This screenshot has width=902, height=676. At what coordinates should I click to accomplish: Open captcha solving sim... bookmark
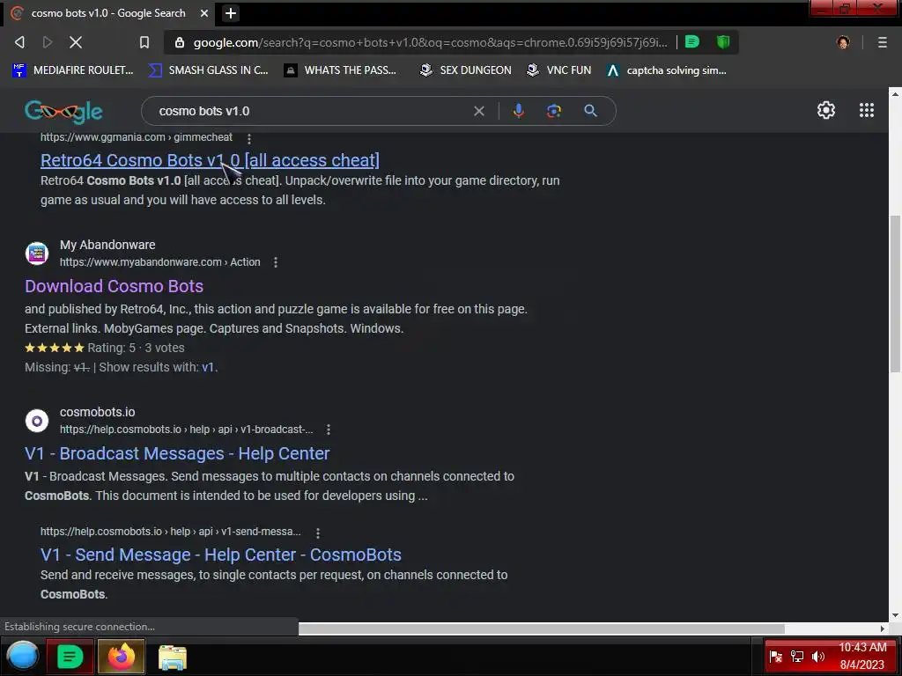[x=666, y=70]
